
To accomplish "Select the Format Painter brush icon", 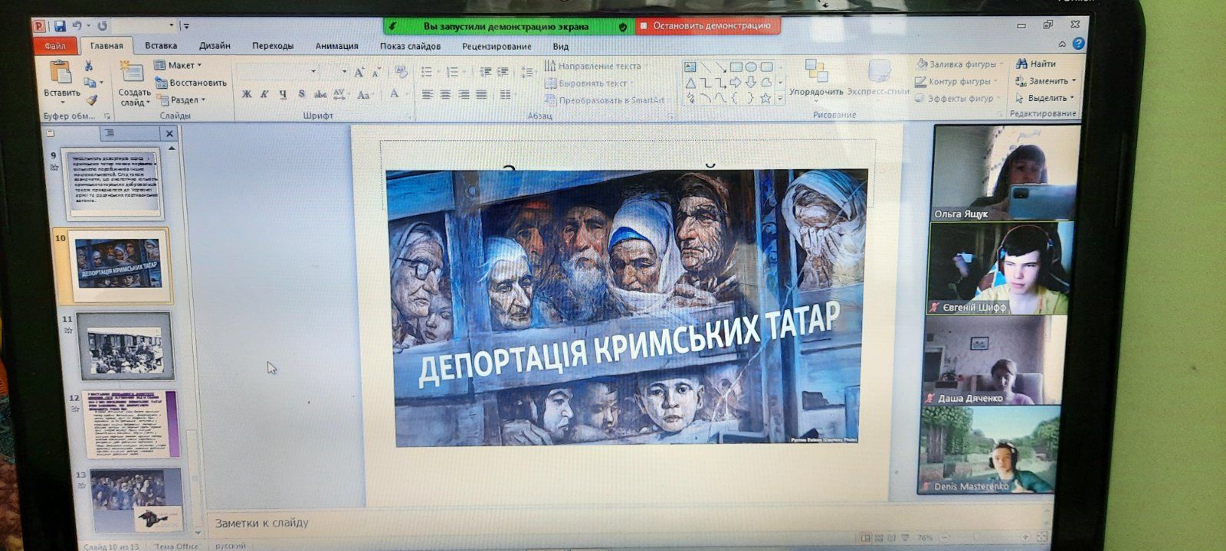I will click(x=91, y=99).
